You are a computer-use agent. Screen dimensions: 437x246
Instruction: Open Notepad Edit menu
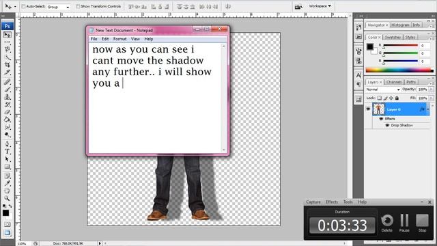click(105, 39)
